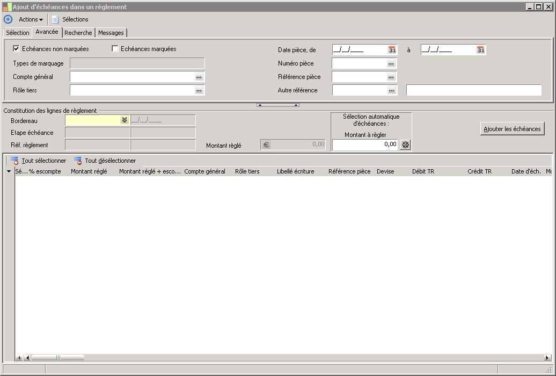Image resolution: width=556 pixels, height=376 pixels.
Task: Click Tout désélectionner button
Action: [105, 161]
